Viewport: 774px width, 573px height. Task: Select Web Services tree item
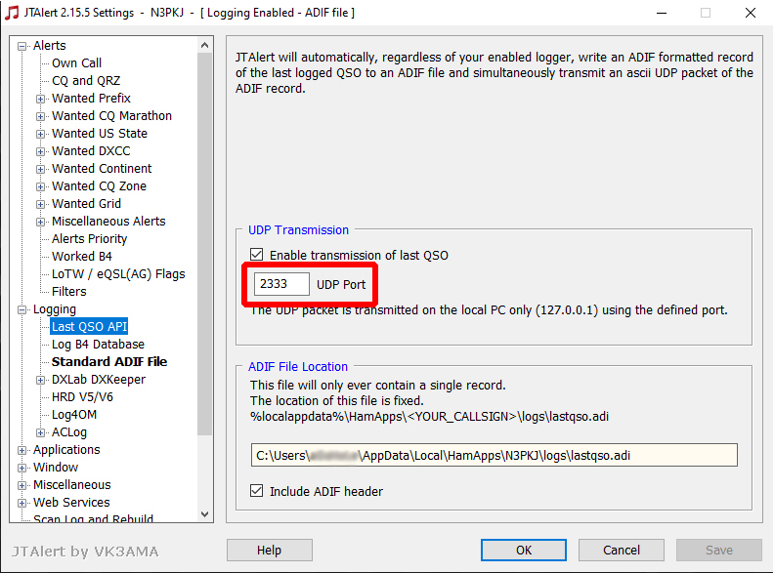[x=71, y=502]
